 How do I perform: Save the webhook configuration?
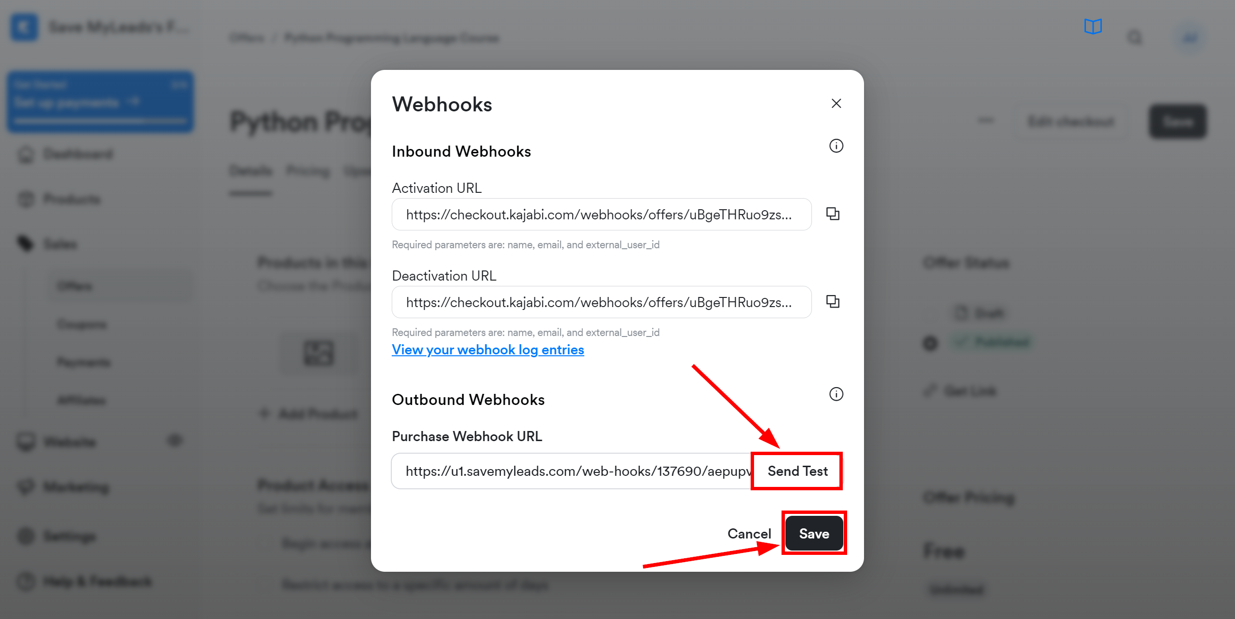[812, 533]
